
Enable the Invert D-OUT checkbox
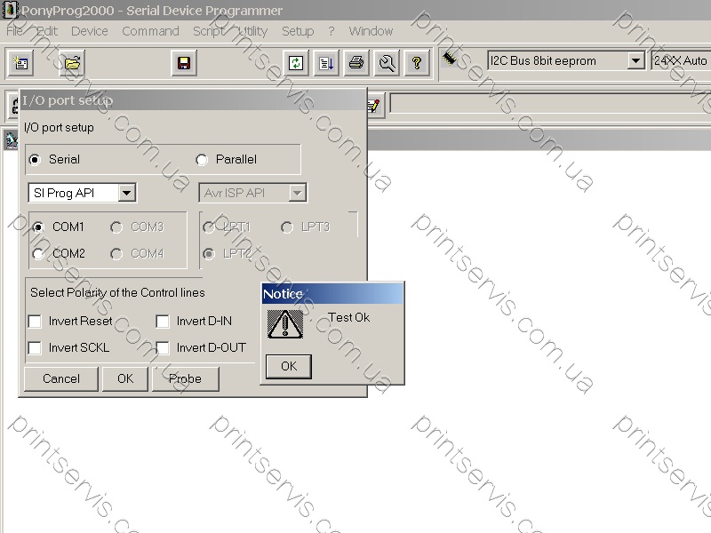click(163, 348)
